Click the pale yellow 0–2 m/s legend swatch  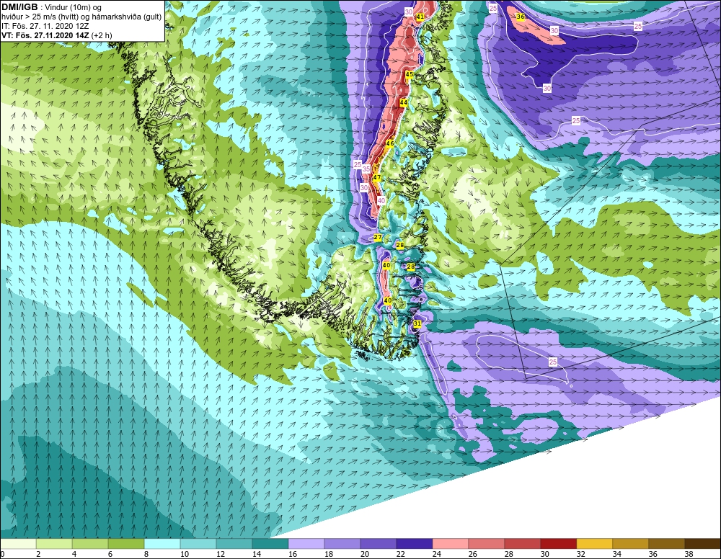coord(18,544)
